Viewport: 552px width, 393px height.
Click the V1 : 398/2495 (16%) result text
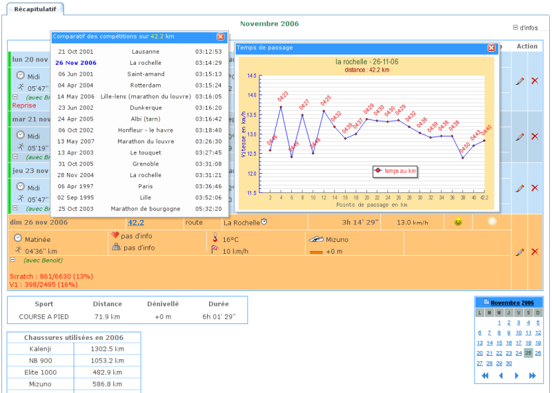pos(43,284)
